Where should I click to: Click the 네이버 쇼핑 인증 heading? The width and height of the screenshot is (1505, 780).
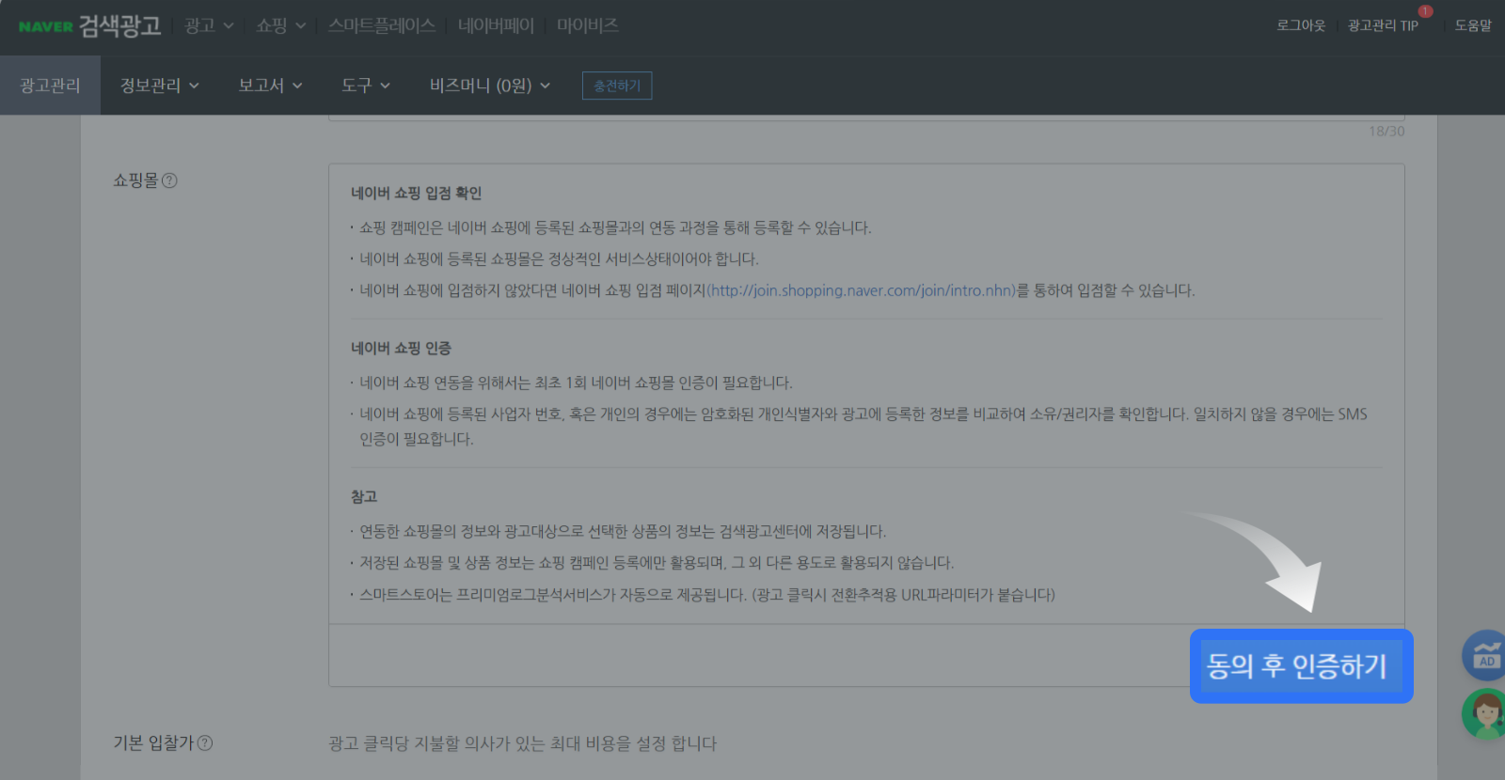[401, 348]
